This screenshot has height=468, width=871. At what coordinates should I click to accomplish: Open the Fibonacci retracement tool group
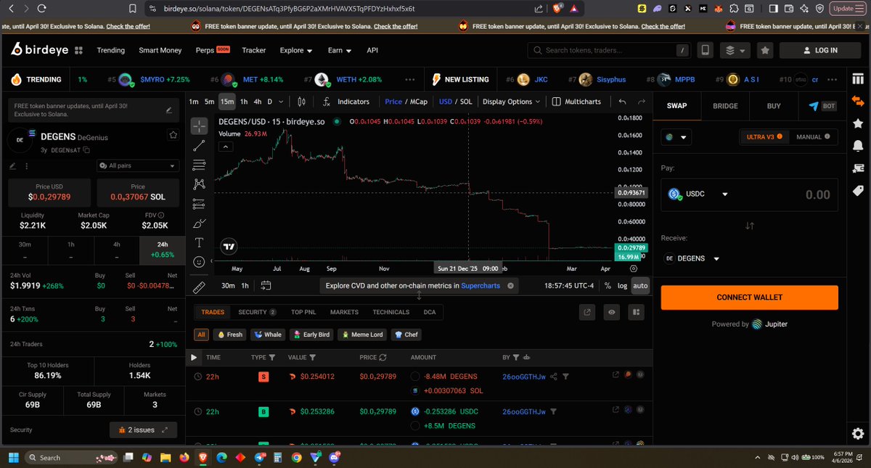[199, 165]
